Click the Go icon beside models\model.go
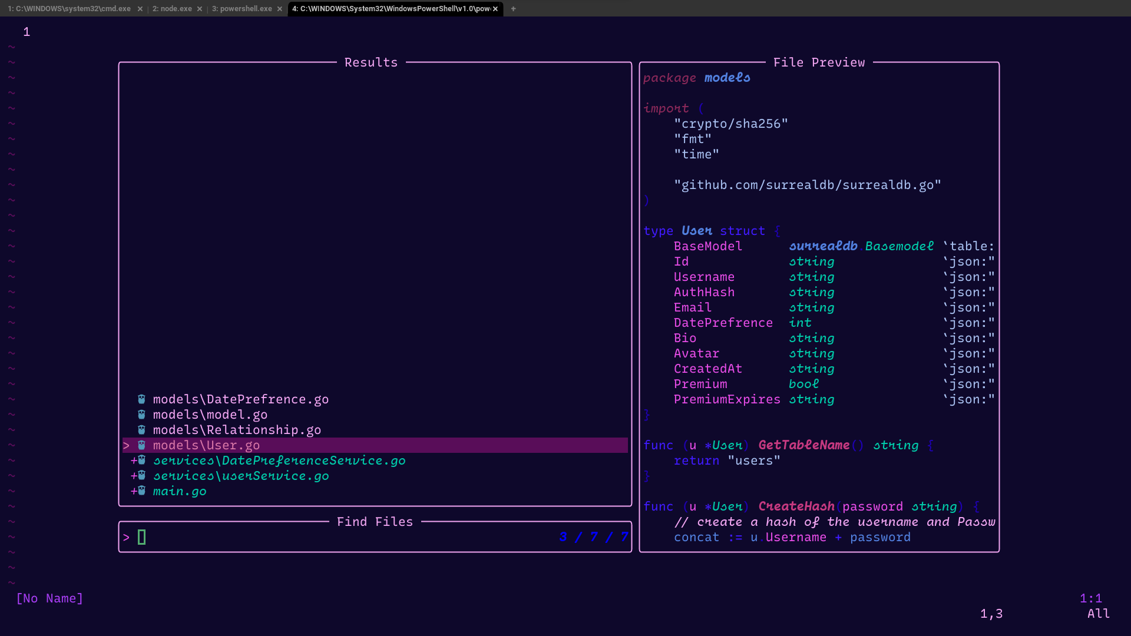1131x636 pixels. [141, 415]
